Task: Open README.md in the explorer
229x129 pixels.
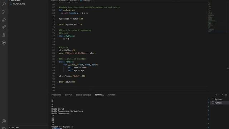Action: (19, 4)
